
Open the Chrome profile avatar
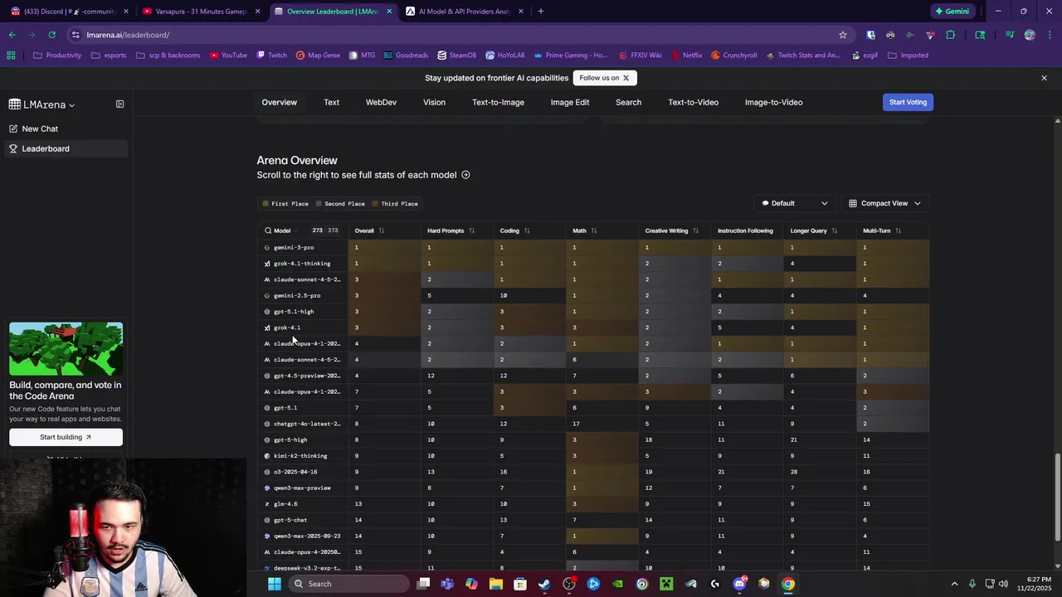pos(1030,35)
